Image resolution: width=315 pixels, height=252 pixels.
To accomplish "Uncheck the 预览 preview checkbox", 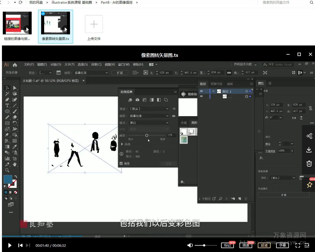I will point(121,164).
